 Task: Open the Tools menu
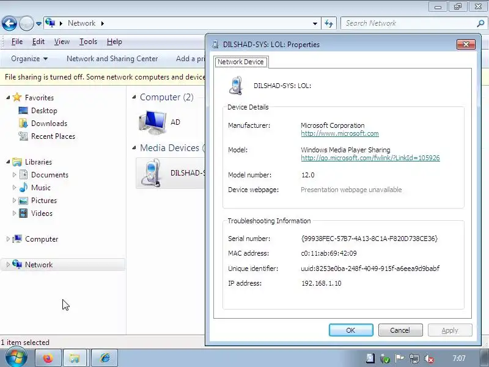(88, 42)
